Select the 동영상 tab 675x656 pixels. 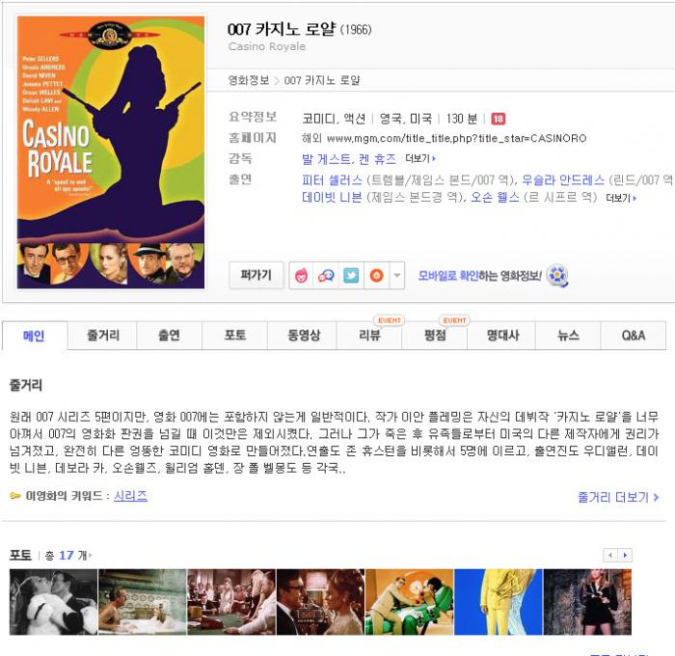coord(303,336)
